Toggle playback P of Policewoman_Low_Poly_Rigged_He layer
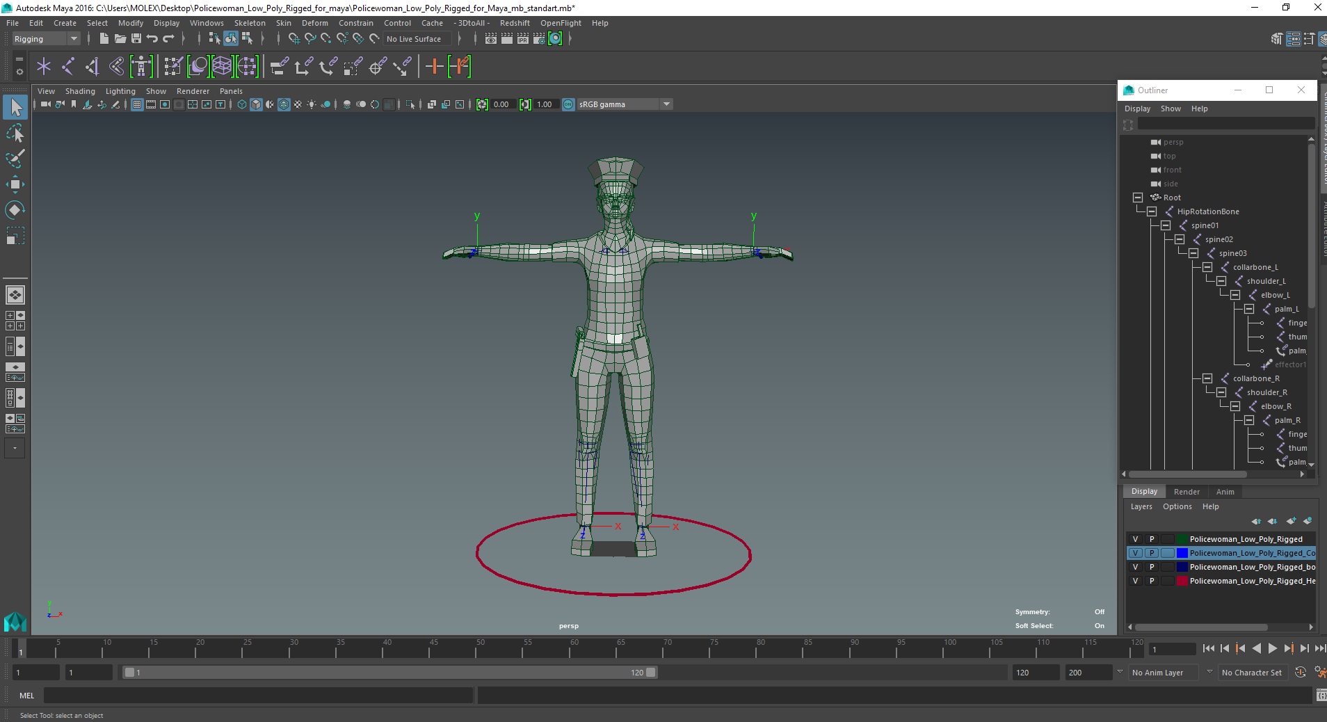Screen dimensions: 1327x722 [x=1152, y=581]
